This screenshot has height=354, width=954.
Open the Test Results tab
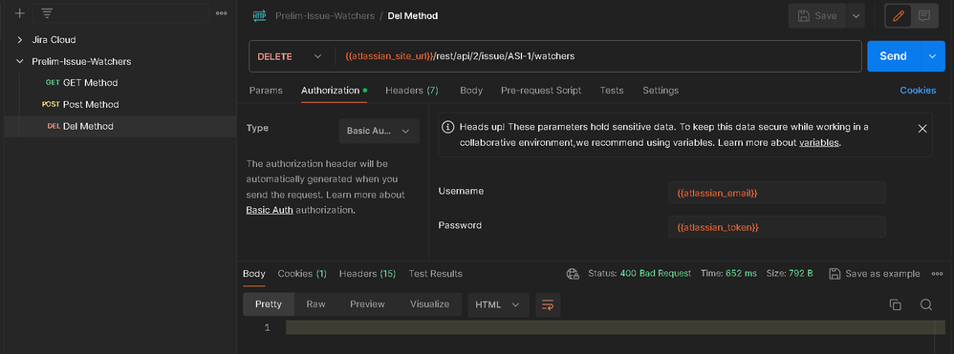click(436, 274)
